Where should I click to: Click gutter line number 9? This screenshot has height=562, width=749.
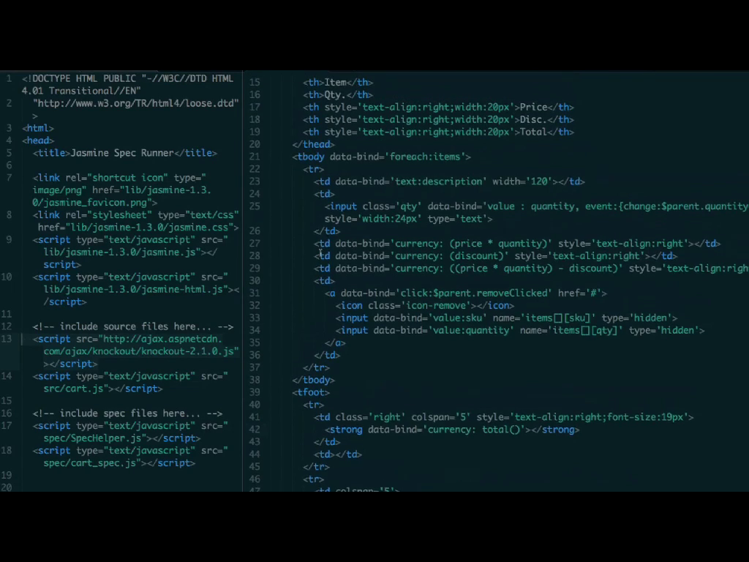[x=9, y=240]
